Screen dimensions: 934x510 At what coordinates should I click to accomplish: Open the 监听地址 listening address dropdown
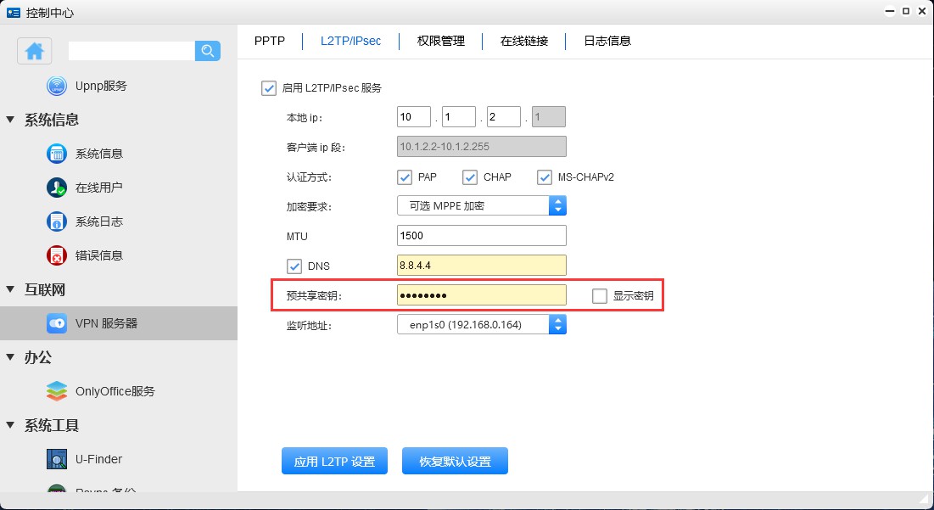click(x=557, y=323)
